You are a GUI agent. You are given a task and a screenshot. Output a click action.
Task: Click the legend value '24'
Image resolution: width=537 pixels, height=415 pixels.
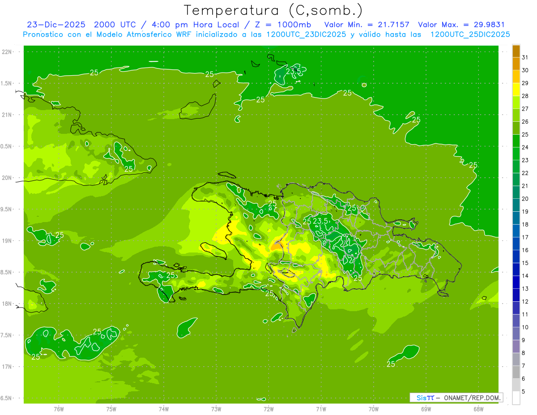click(525, 147)
